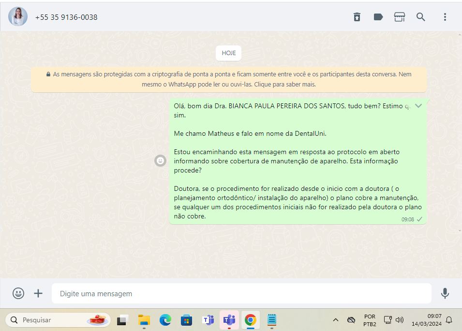The image size is (462, 331).
Task: Open the contact profile photo
Action: point(18,17)
